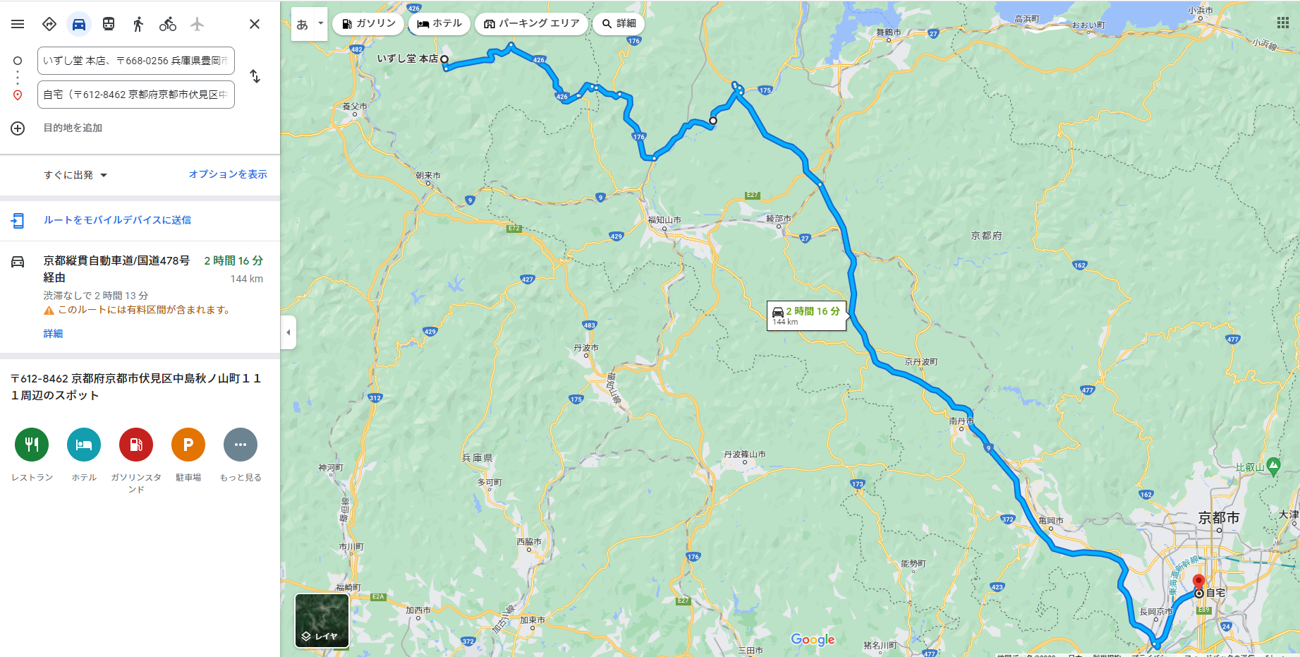Click the ガソリンスタンド red icon
This screenshot has width=1300, height=657.
point(136,445)
